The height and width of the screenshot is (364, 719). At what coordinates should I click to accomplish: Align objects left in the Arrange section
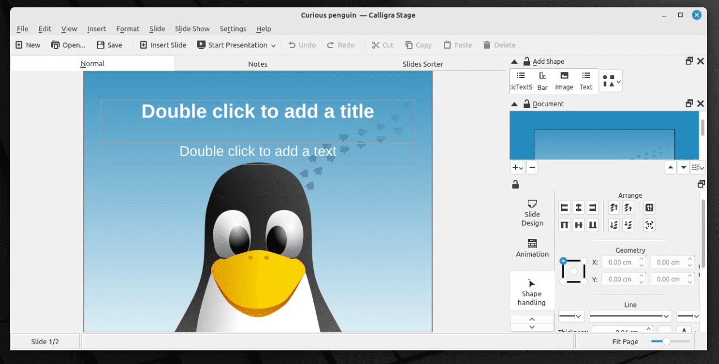565,208
